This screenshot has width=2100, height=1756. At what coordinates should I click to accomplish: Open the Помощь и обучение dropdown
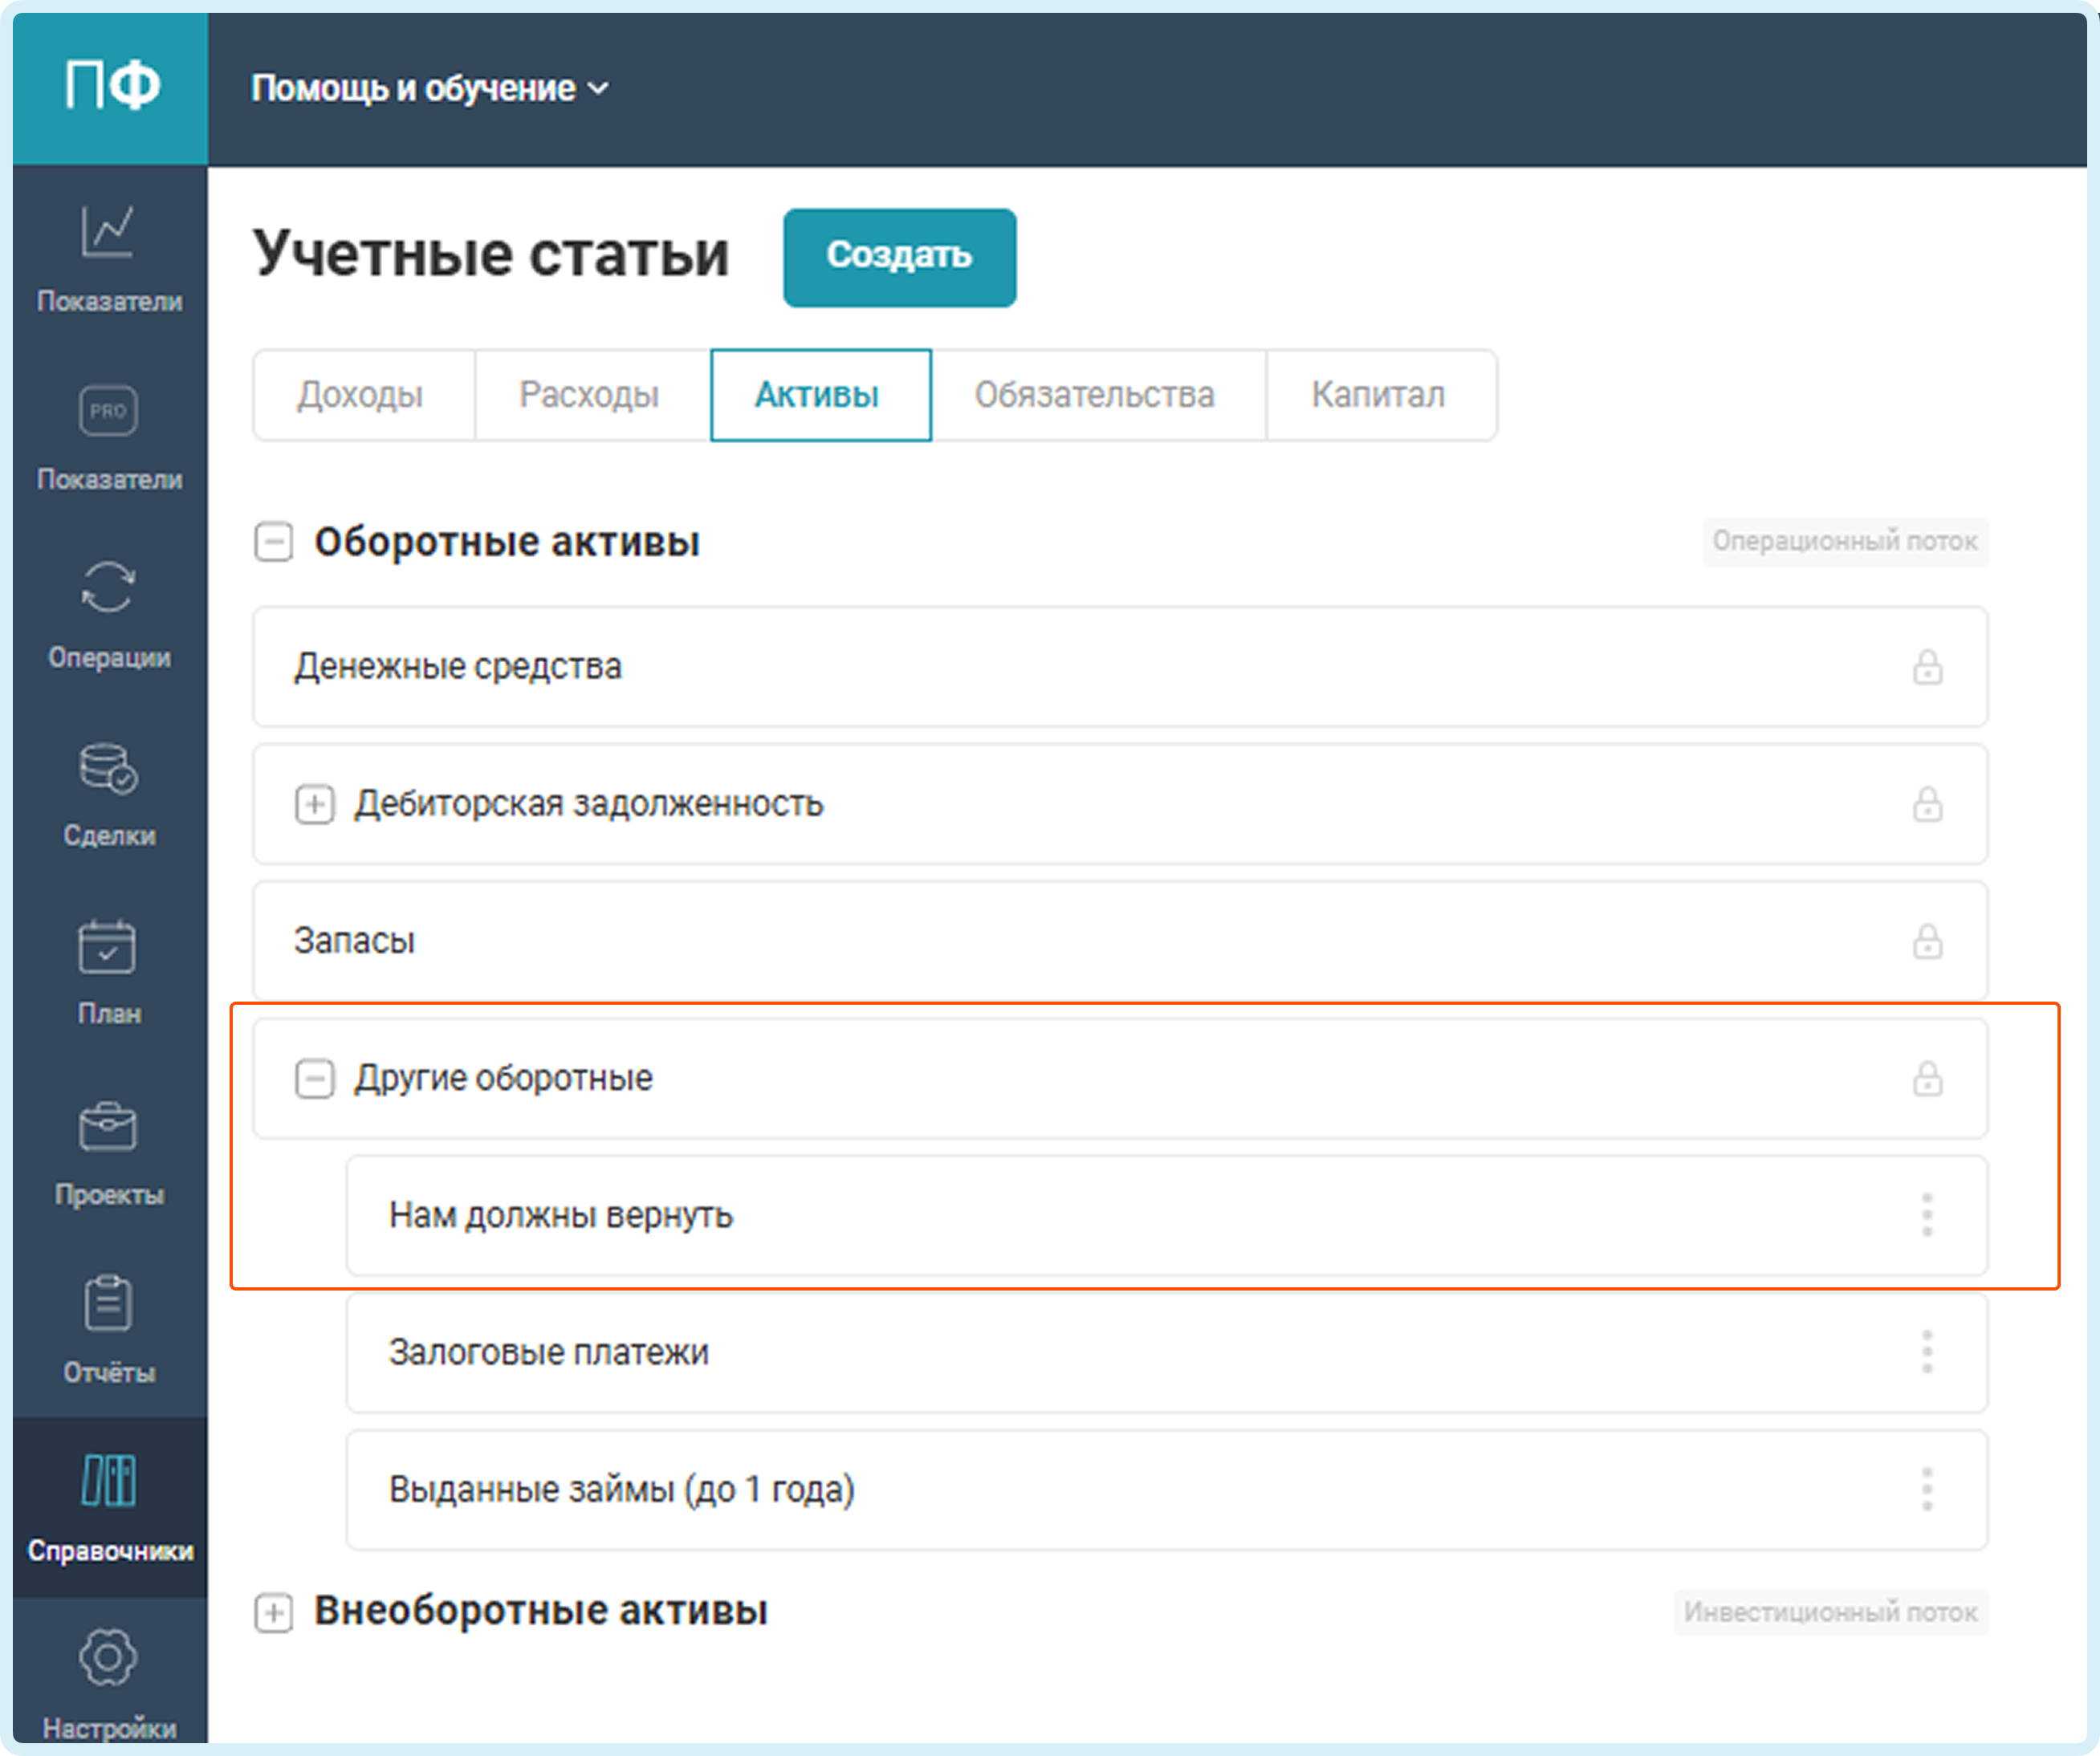(x=429, y=89)
